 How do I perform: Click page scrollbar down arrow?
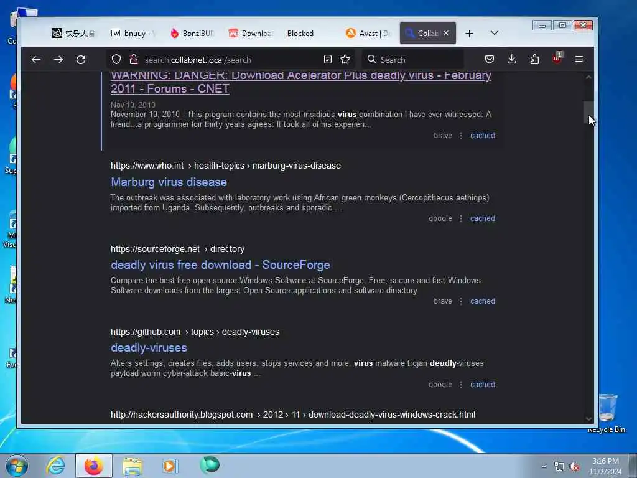(x=588, y=419)
